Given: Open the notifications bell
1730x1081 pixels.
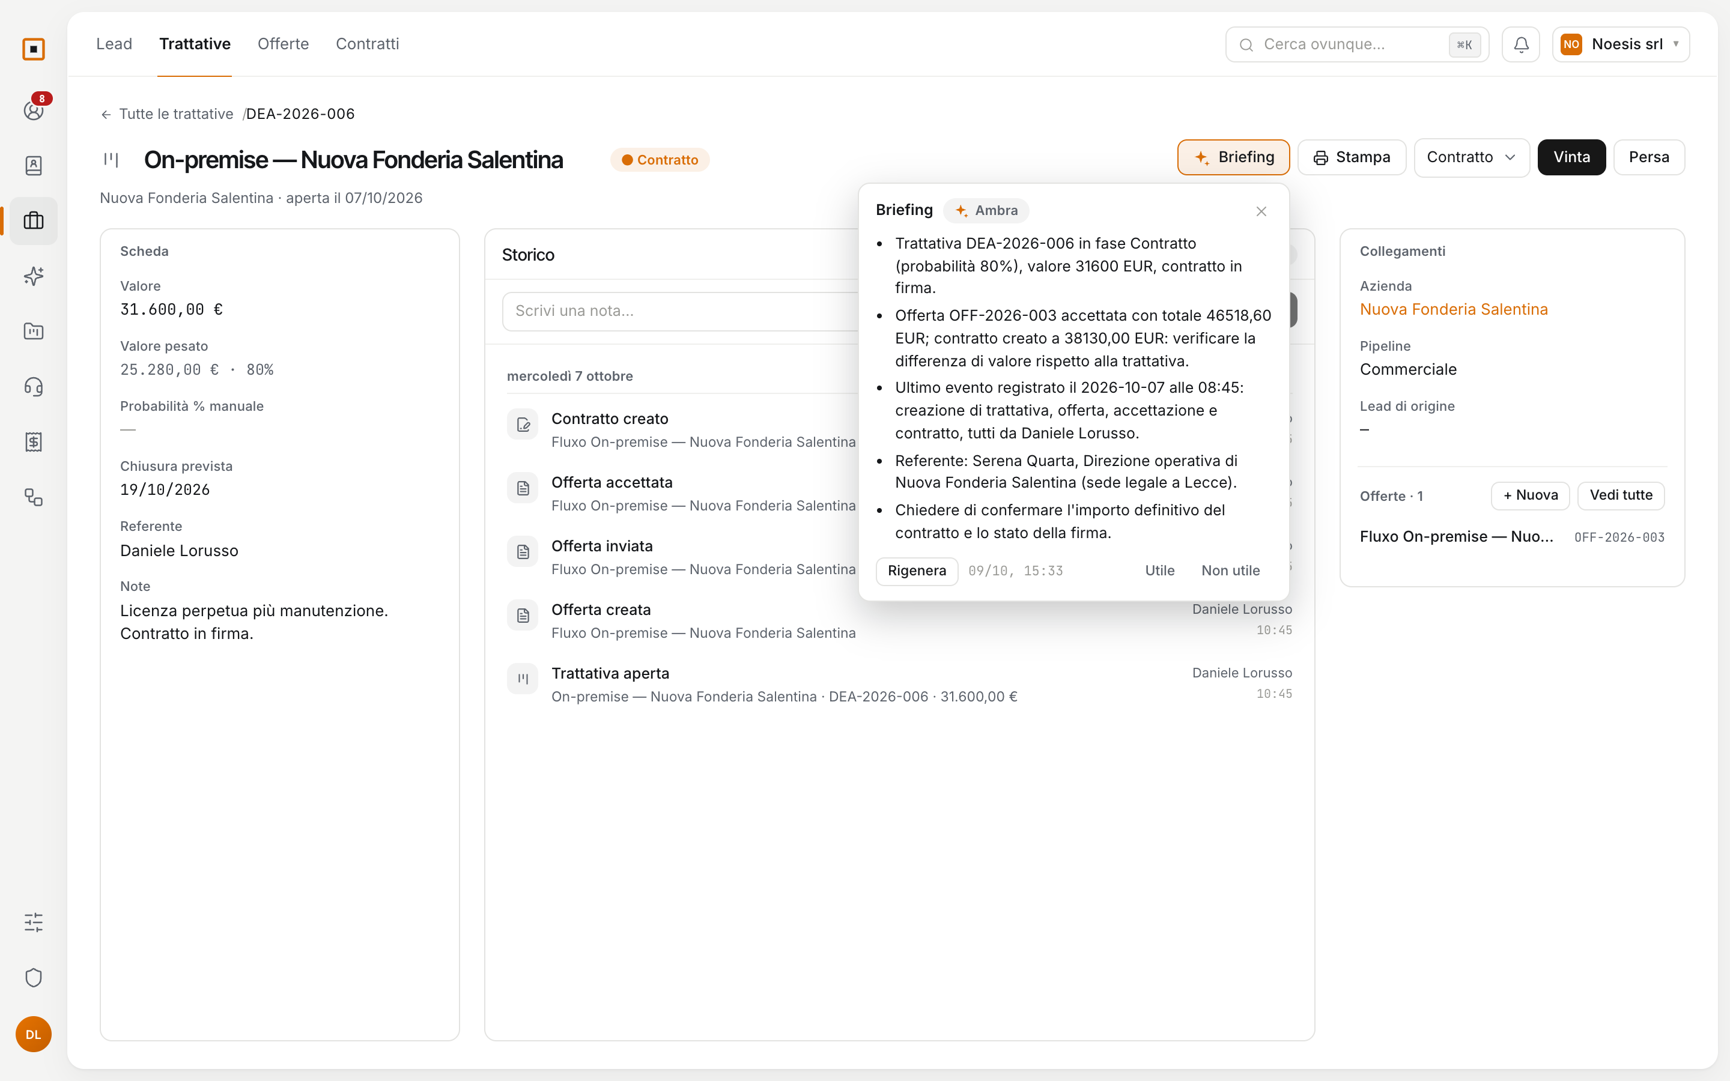Looking at the screenshot, I should click(1520, 44).
